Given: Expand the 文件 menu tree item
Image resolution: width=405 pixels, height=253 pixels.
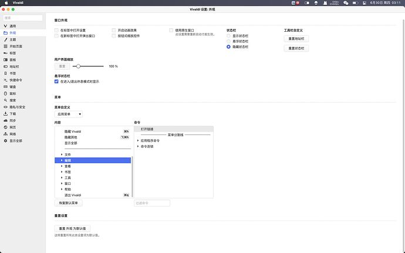Looking at the screenshot, I should click(62, 154).
